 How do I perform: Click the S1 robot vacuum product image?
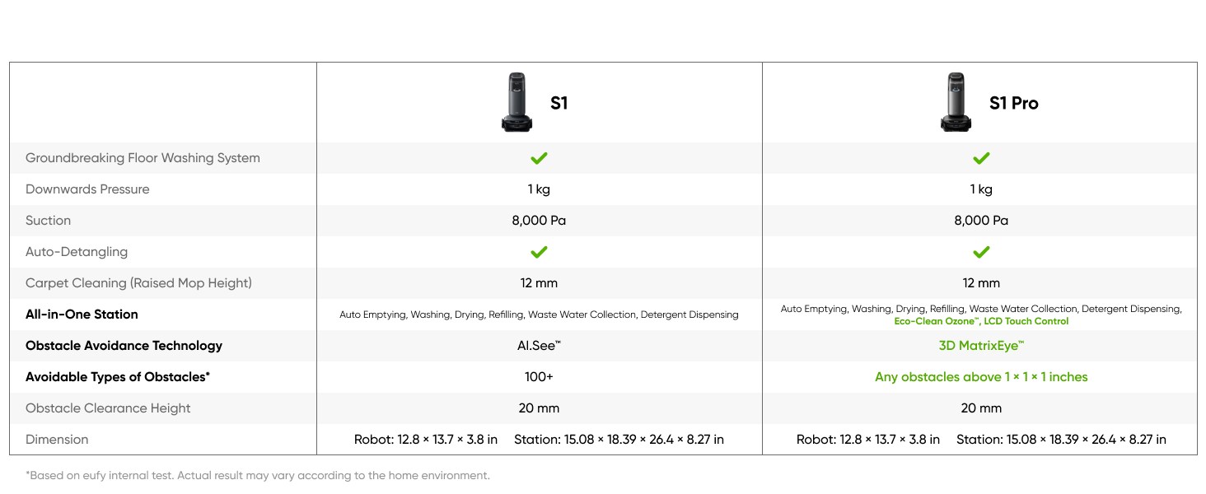(x=517, y=102)
